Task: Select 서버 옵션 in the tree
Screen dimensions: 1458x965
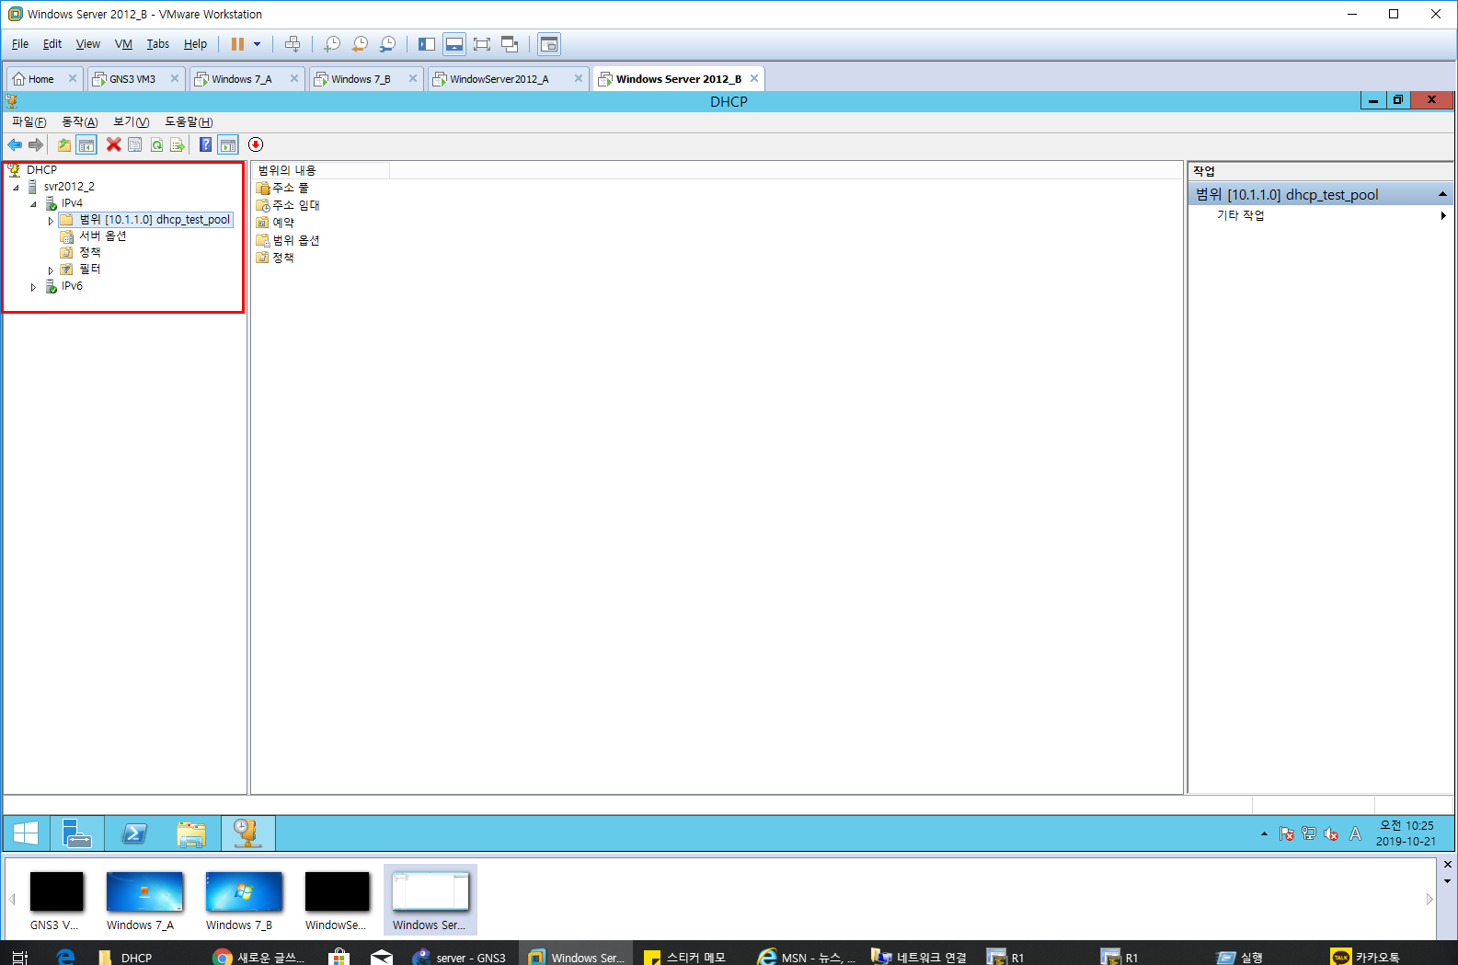Action: point(102,236)
